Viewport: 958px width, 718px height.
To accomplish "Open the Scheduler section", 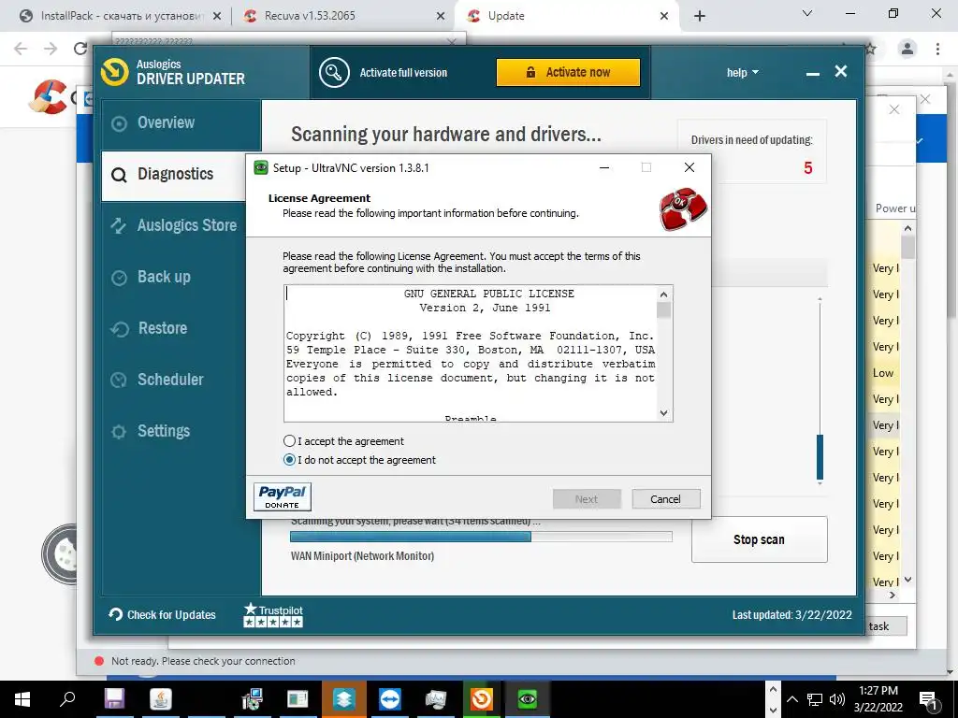I will tap(173, 380).
